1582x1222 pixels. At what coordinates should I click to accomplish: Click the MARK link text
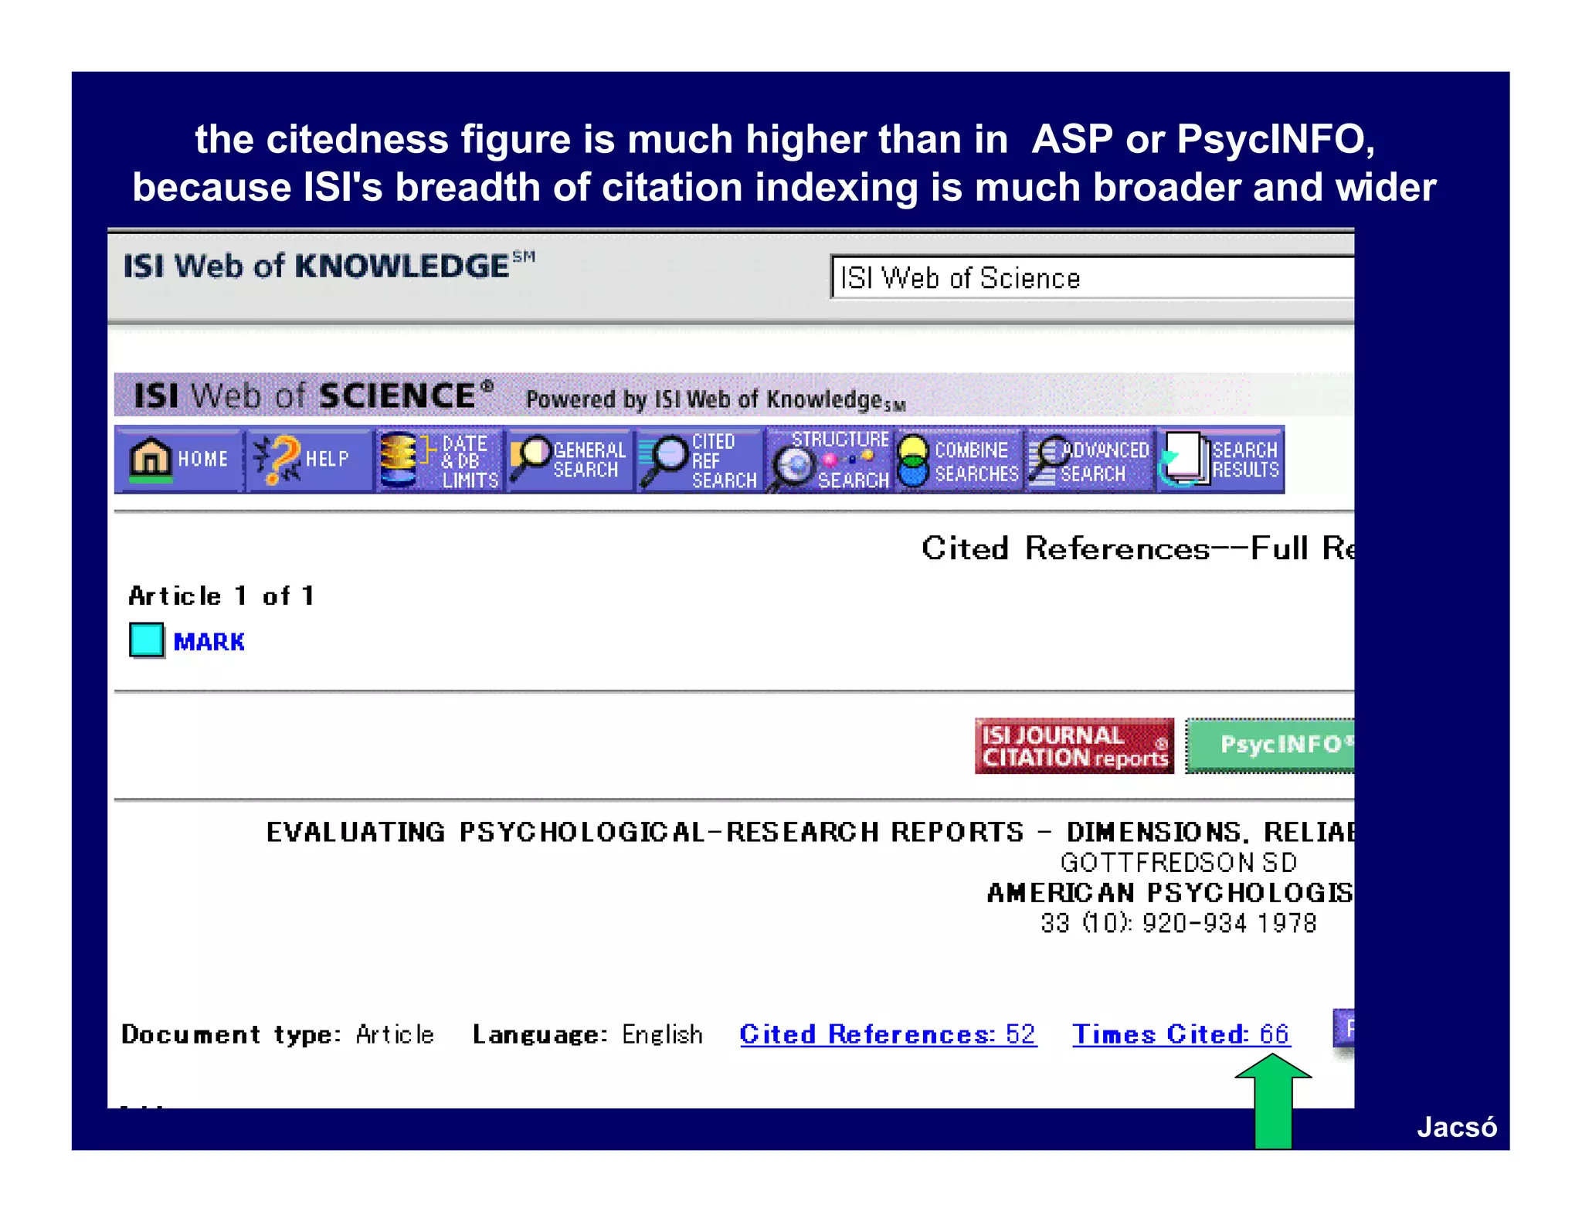(209, 642)
